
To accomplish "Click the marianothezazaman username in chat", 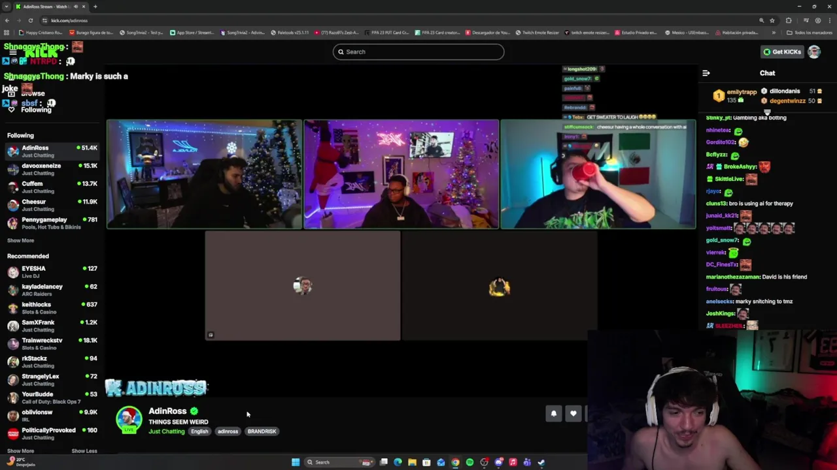I will click(734, 277).
